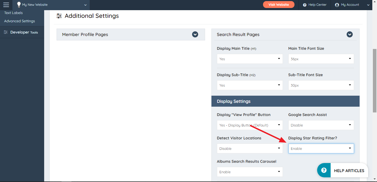
Task: Open the hamburger menu icon
Action: click(x=6, y=5)
